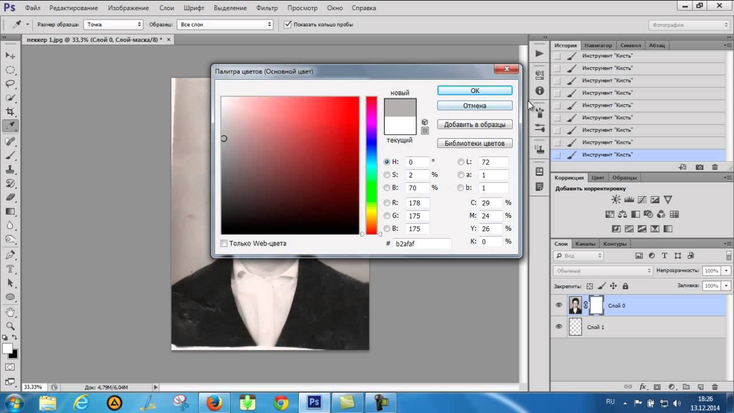Uncheck Show Sampling Ring option
734x413 pixels.
coord(288,25)
